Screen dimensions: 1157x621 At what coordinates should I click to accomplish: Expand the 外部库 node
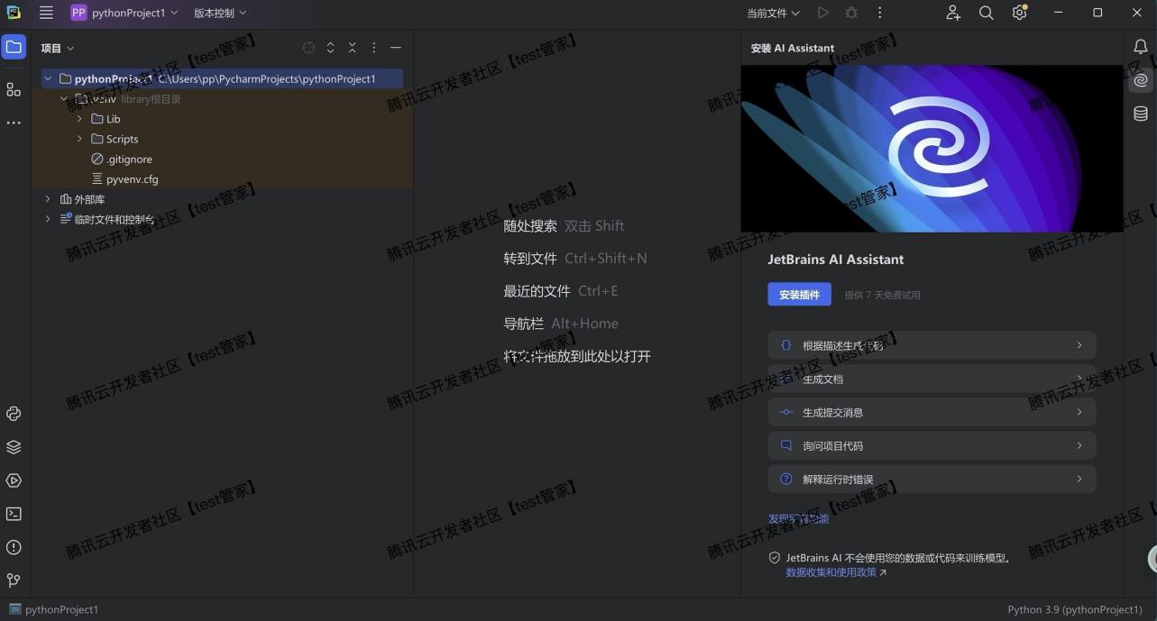(47, 198)
